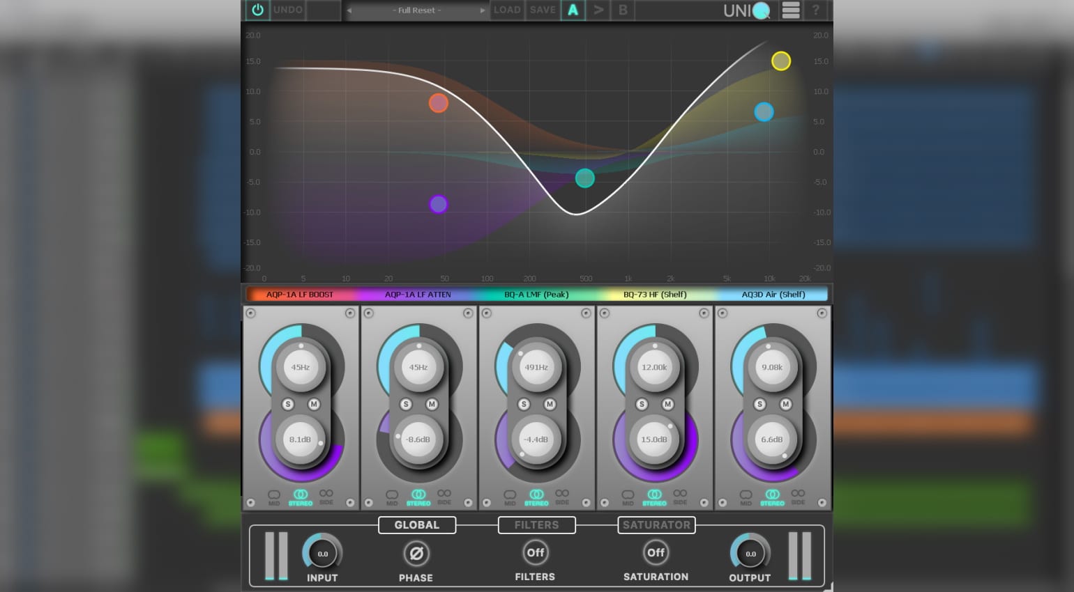
Task: Open the help question mark
Action: [x=815, y=10]
